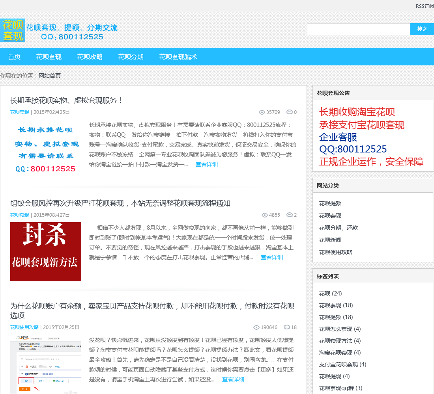This screenshot has width=434, height=394.
Task: Click the comment icon beside 2
Action: click(290, 215)
